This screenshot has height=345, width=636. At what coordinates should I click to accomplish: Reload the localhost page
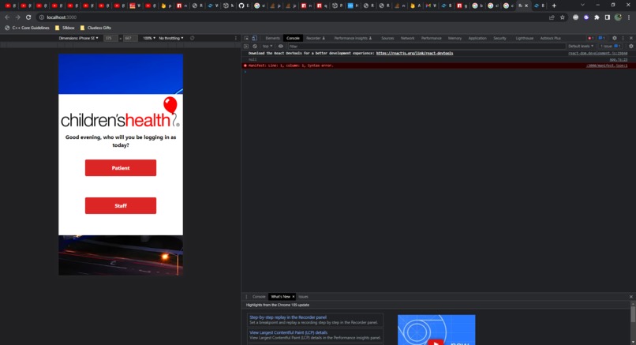pyautogui.click(x=28, y=17)
